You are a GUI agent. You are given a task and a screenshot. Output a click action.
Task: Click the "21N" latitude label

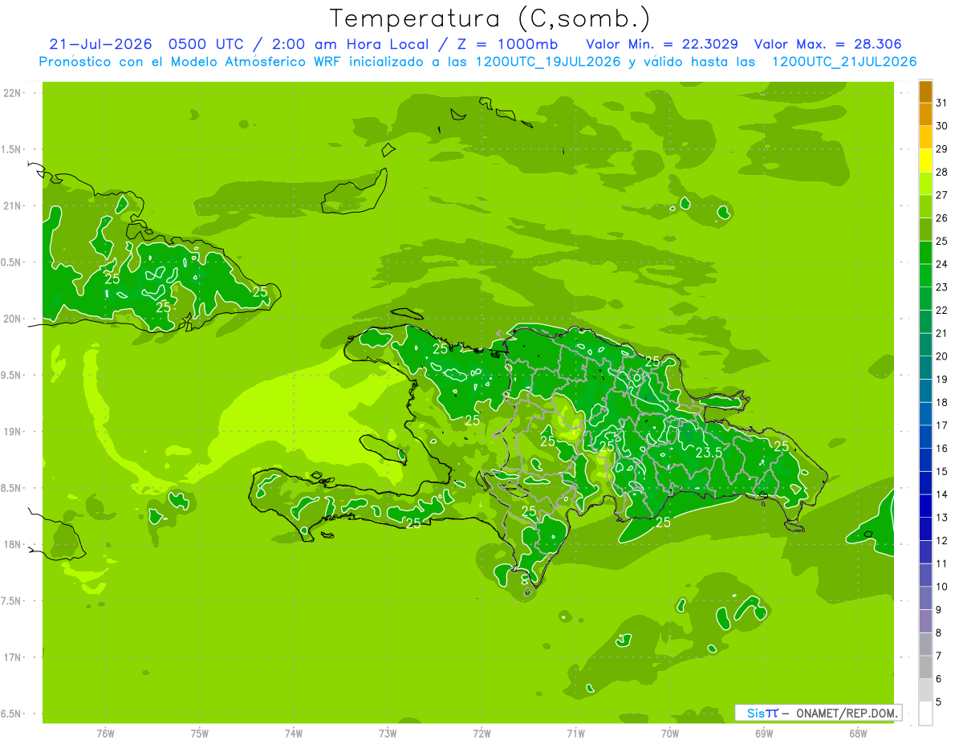(x=11, y=206)
